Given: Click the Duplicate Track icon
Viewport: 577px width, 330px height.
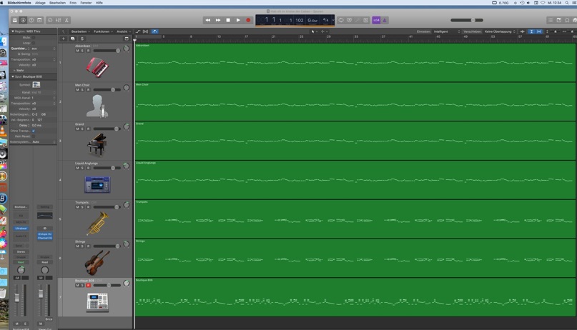Looking at the screenshot, I should pos(72,39).
